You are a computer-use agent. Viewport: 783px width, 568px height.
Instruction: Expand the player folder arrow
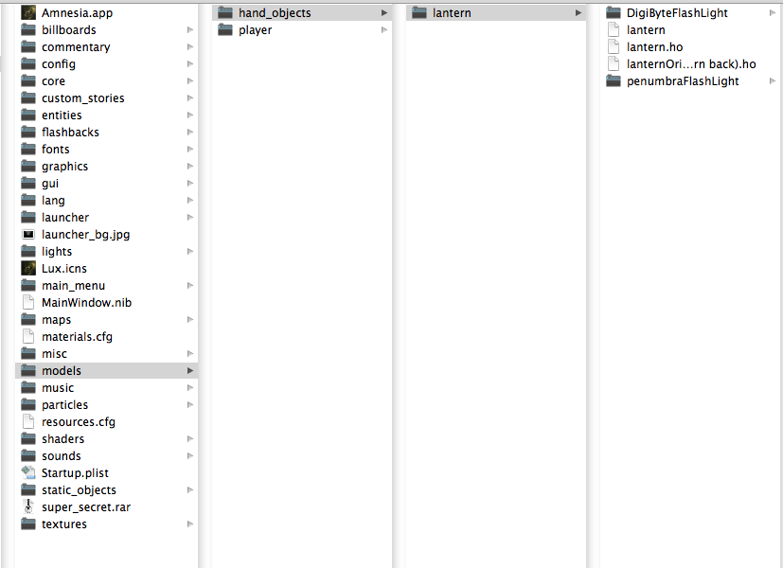point(384,30)
